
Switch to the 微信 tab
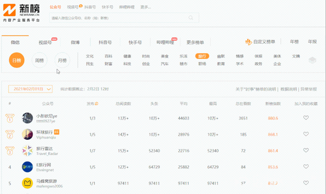[15, 42]
